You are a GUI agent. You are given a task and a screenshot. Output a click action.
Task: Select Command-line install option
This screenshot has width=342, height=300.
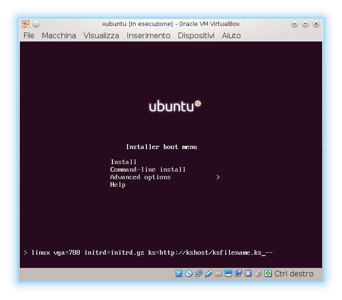point(148,169)
